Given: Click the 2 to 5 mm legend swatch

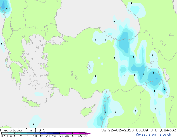Looking at the screenshot, I should pyautogui.click(x=24, y=133).
